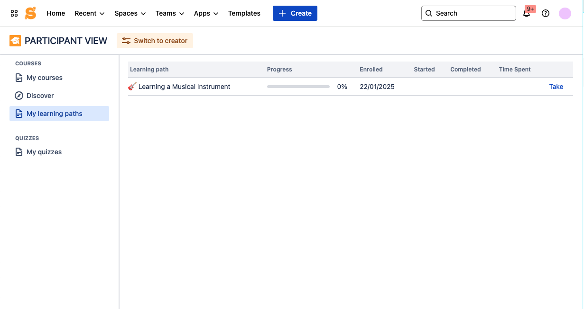Click the PARTICIPANT VIEW title
584x309 pixels.
tap(66, 41)
